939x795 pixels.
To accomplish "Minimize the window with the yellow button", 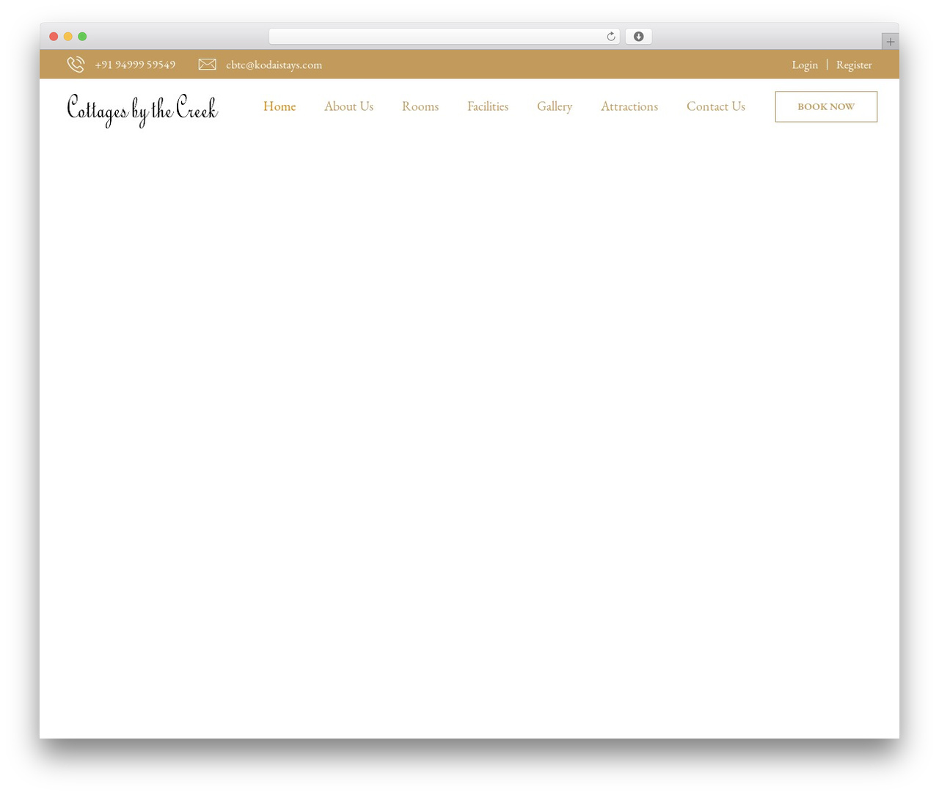I will coord(68,37).
